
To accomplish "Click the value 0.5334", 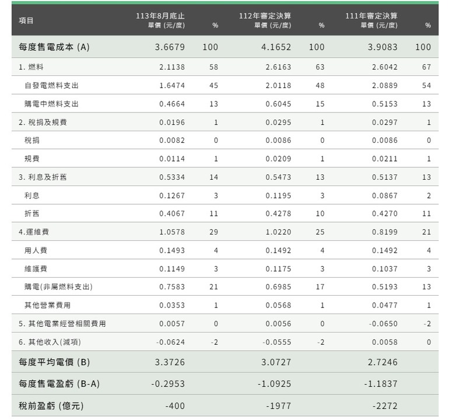I will [x=171, y=177].
